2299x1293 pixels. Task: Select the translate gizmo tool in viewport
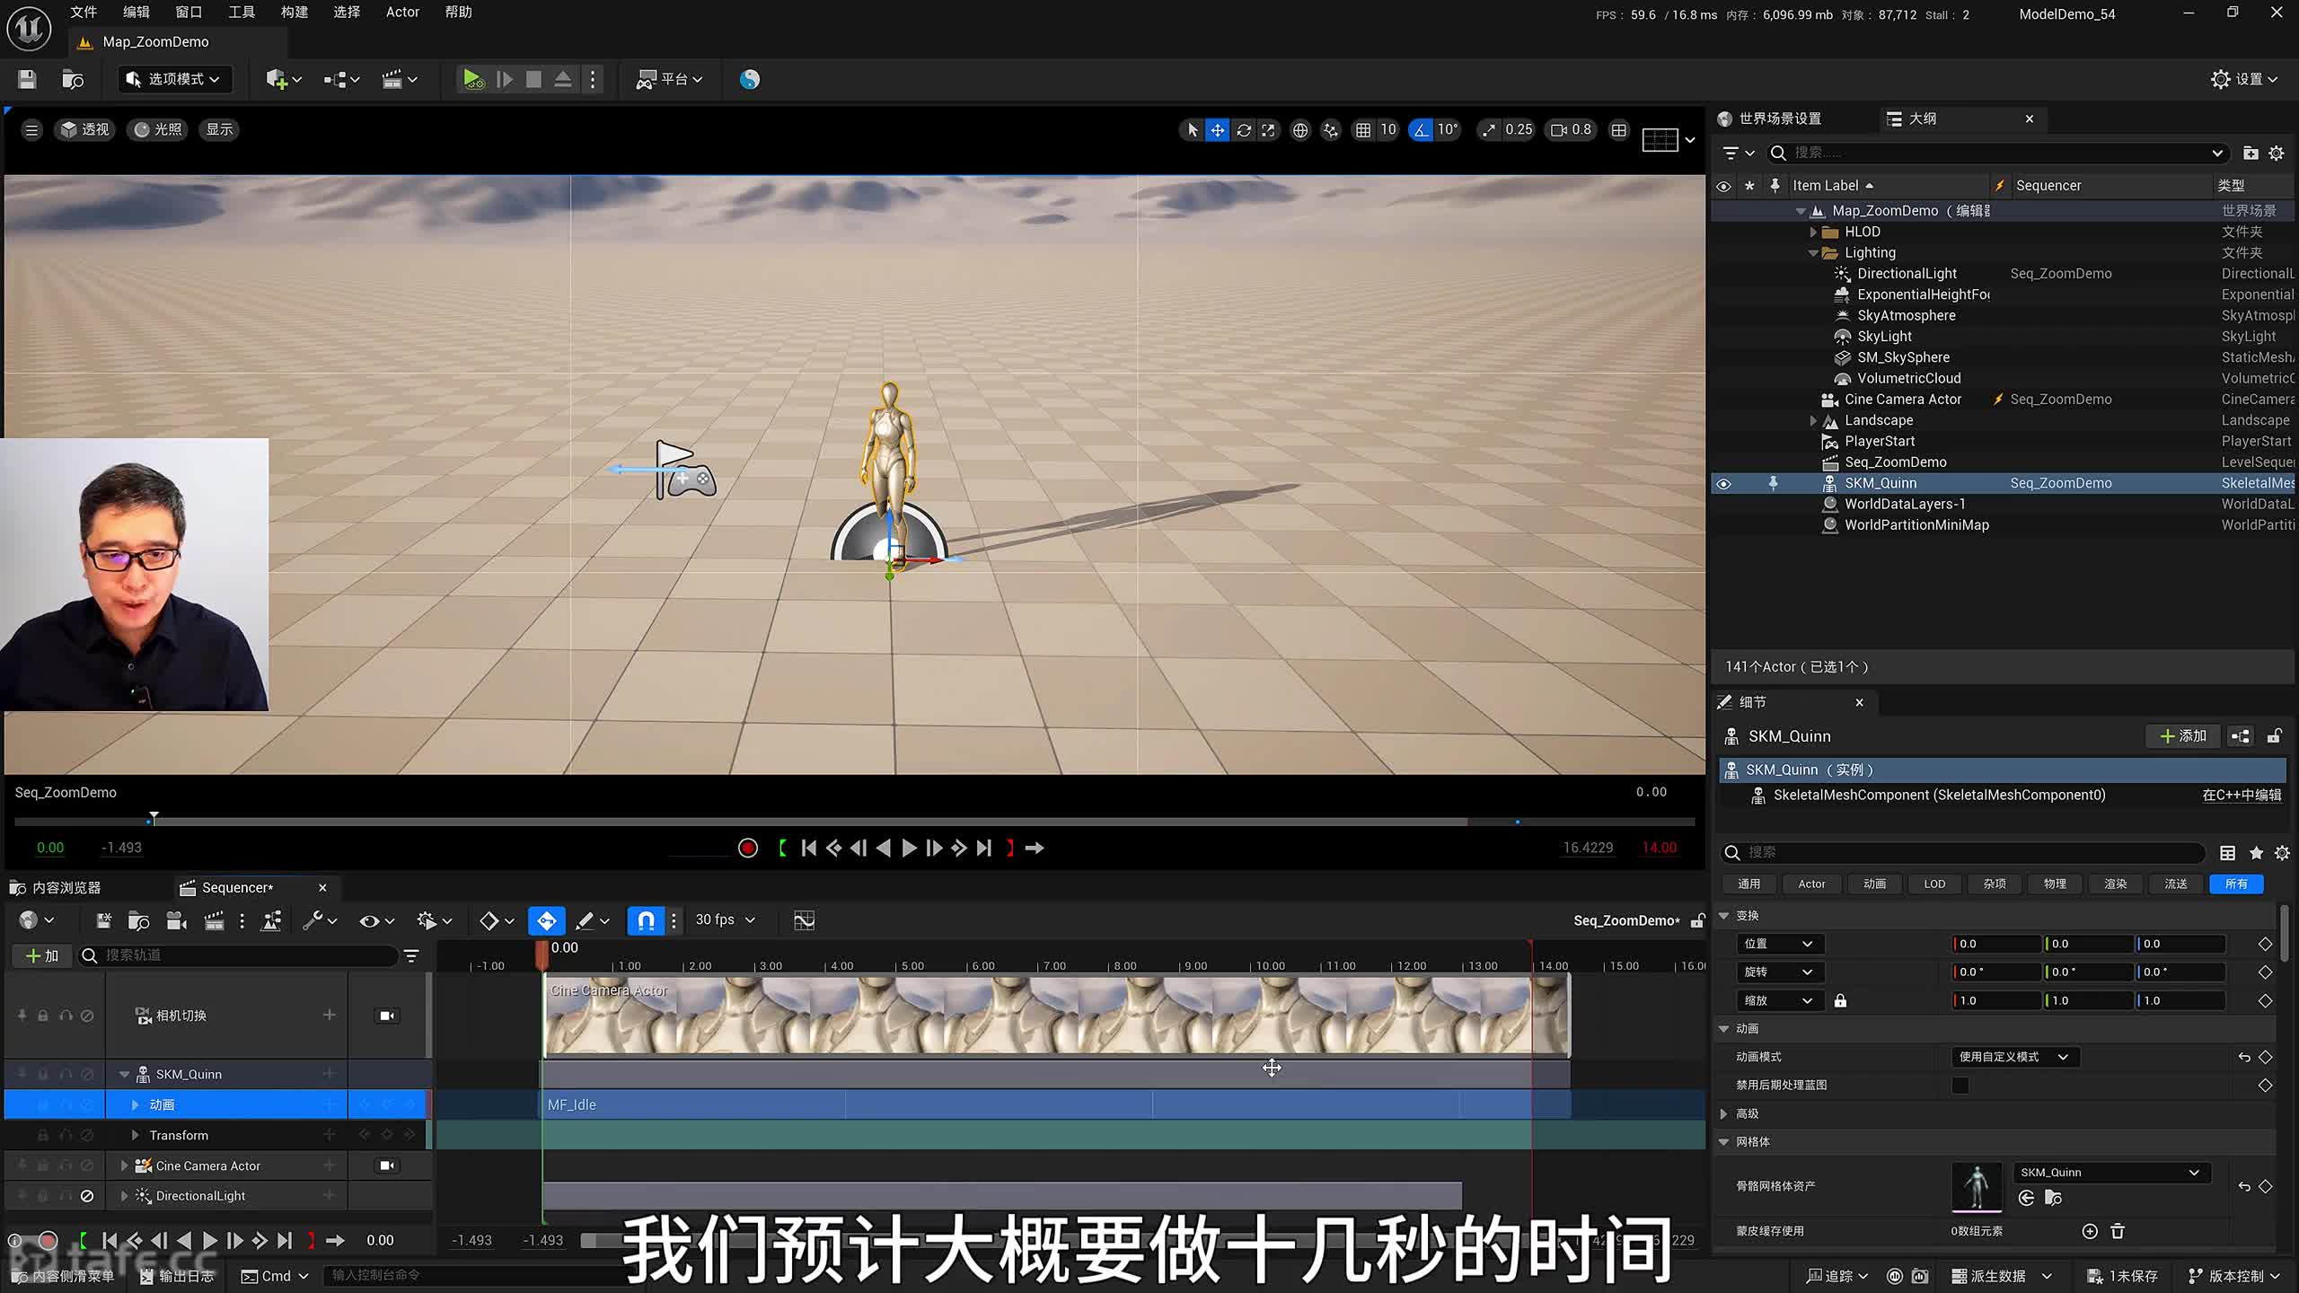1217,130
